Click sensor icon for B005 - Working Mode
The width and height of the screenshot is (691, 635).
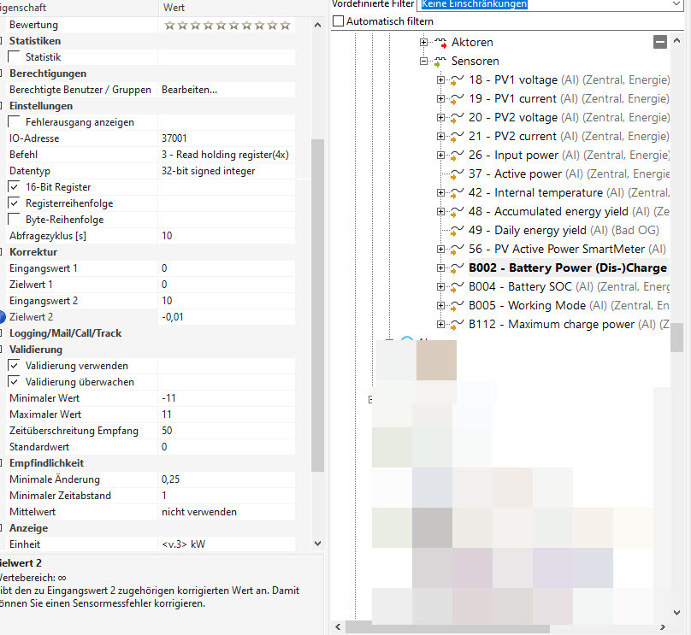(457, 306)
